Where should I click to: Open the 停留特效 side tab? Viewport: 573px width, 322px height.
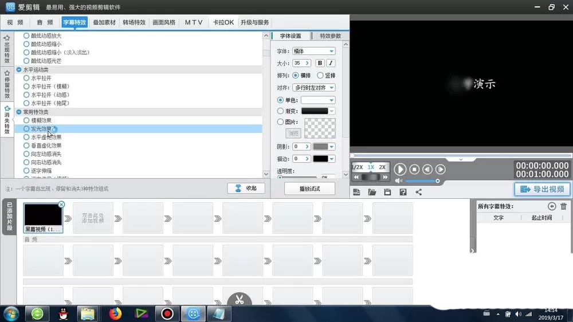[x=7, y=84]
